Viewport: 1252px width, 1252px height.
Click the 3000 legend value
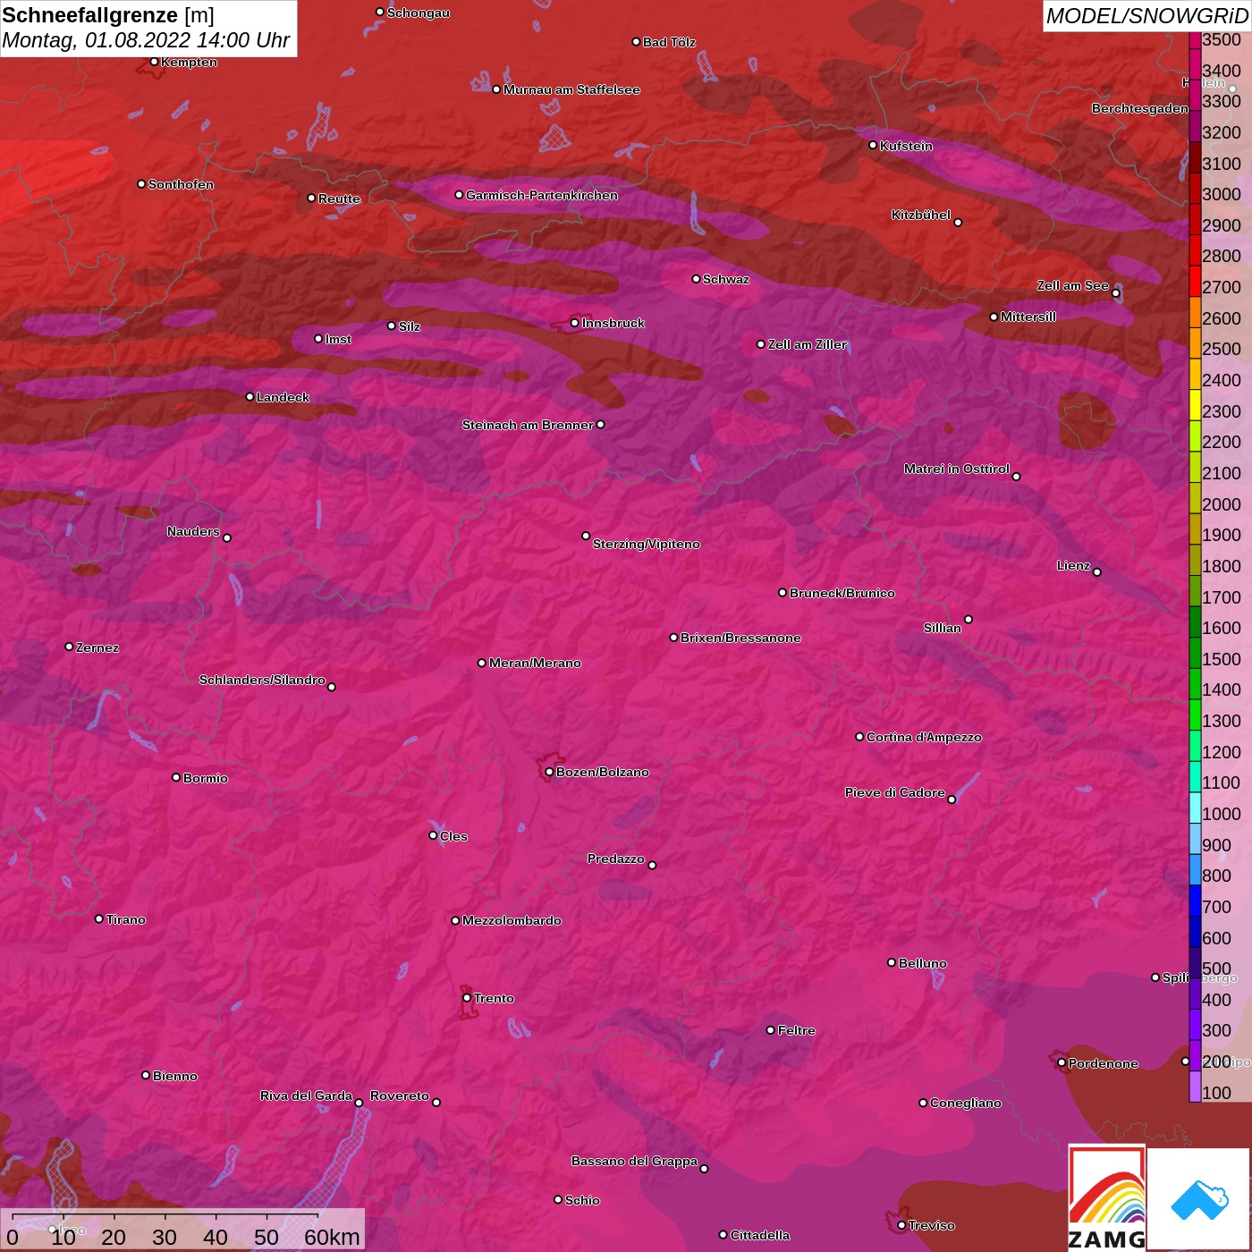click(1222, 195)
